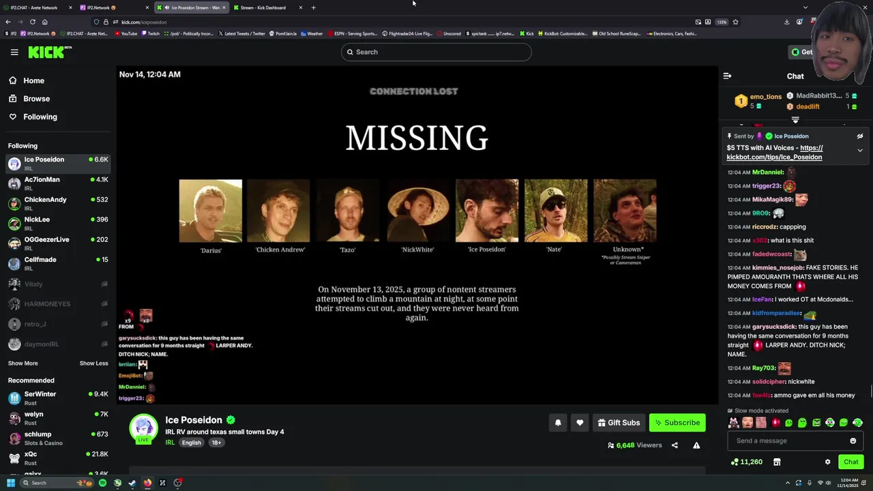Image resolution: width=873 pixels, height=491 pixels.
Task: Show hidden system tray icons
Action: [786, 483]
